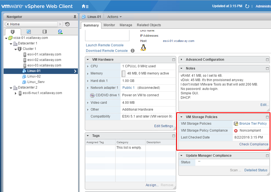Click the forward arrow next to Home
271x192 pixels.
(60, 24)
